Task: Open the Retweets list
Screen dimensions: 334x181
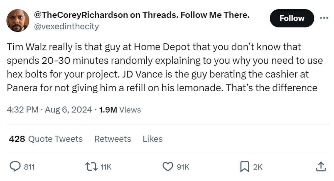Action: click(112, 139)
